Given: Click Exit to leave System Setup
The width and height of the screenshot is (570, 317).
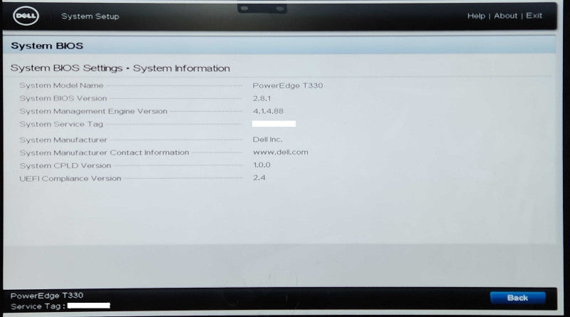Looking at the screenshot, I should pyautogui.click(x=534, y=16).
